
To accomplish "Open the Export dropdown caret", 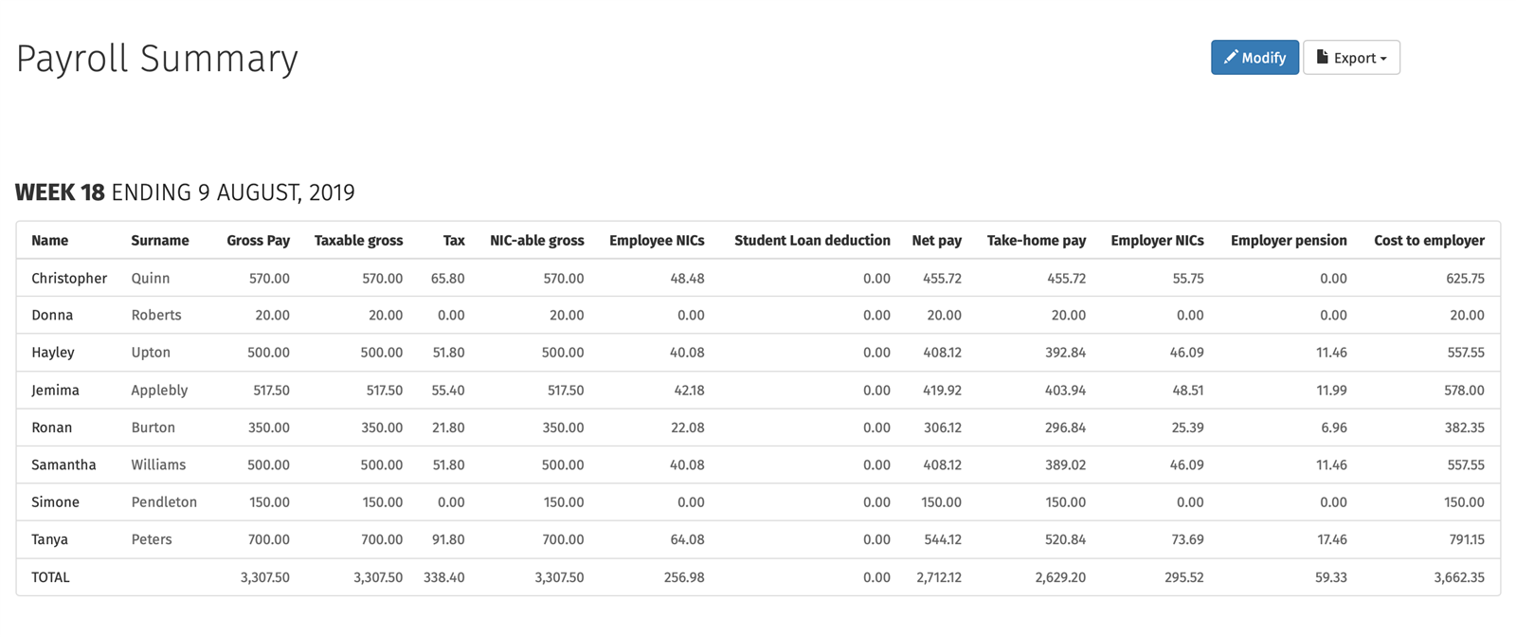I will click(1383, 59).
